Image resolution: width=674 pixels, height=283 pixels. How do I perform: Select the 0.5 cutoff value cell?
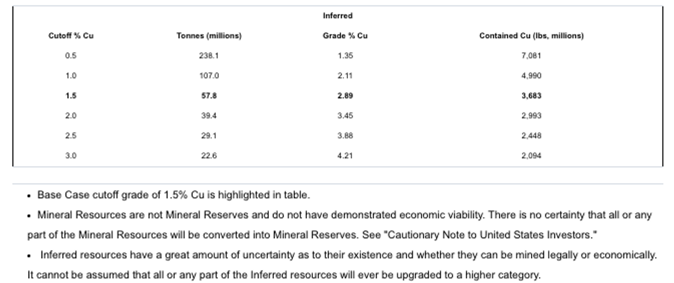tap(71, 56)
